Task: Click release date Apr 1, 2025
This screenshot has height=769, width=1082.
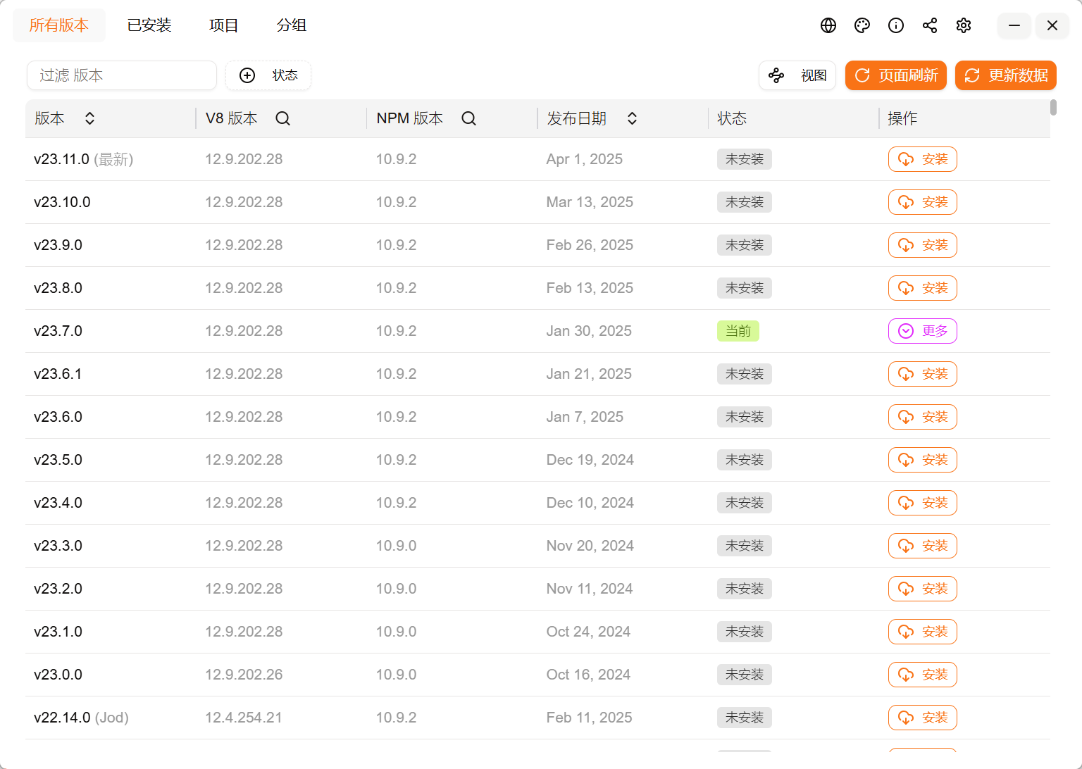Action: click(585, 159)
